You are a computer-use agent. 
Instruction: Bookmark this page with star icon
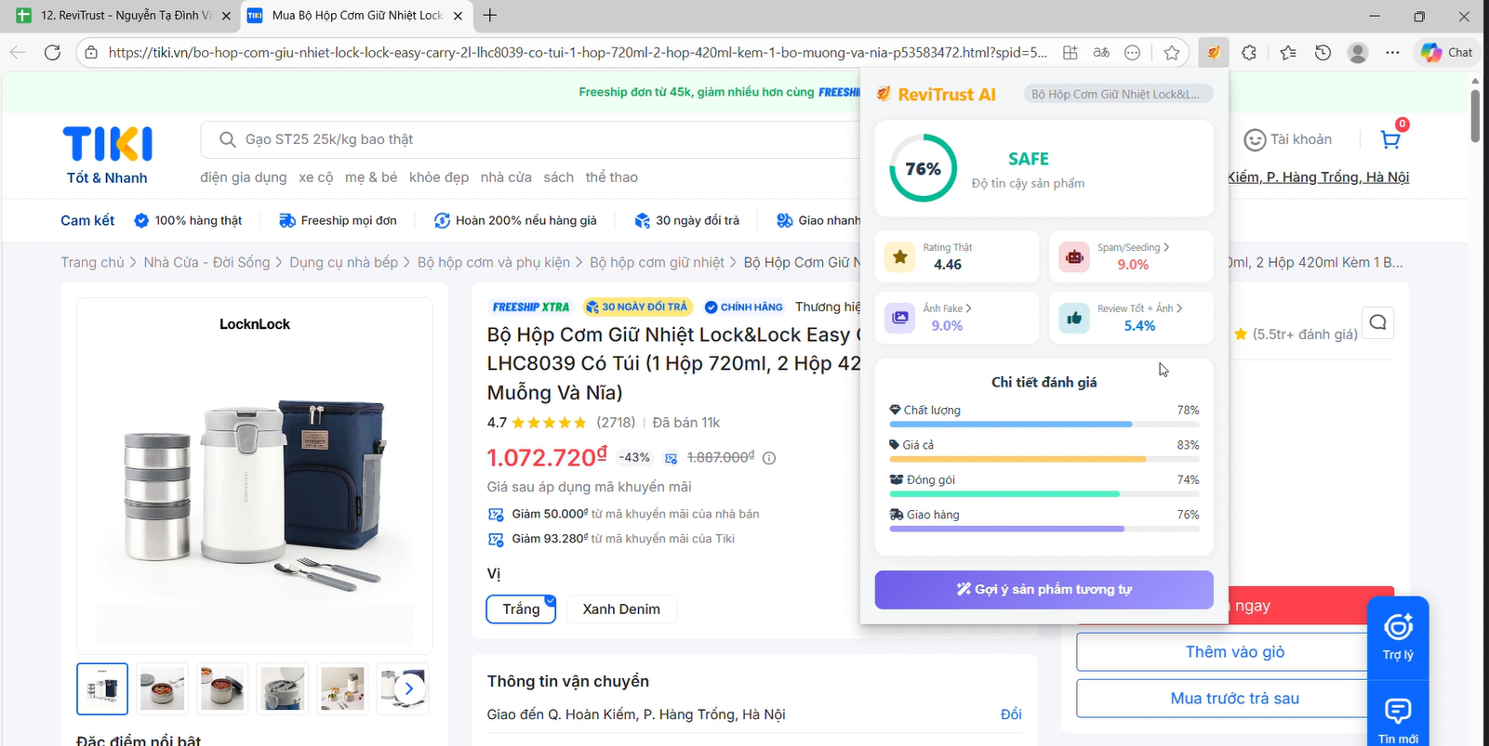tap(1172, 53)
